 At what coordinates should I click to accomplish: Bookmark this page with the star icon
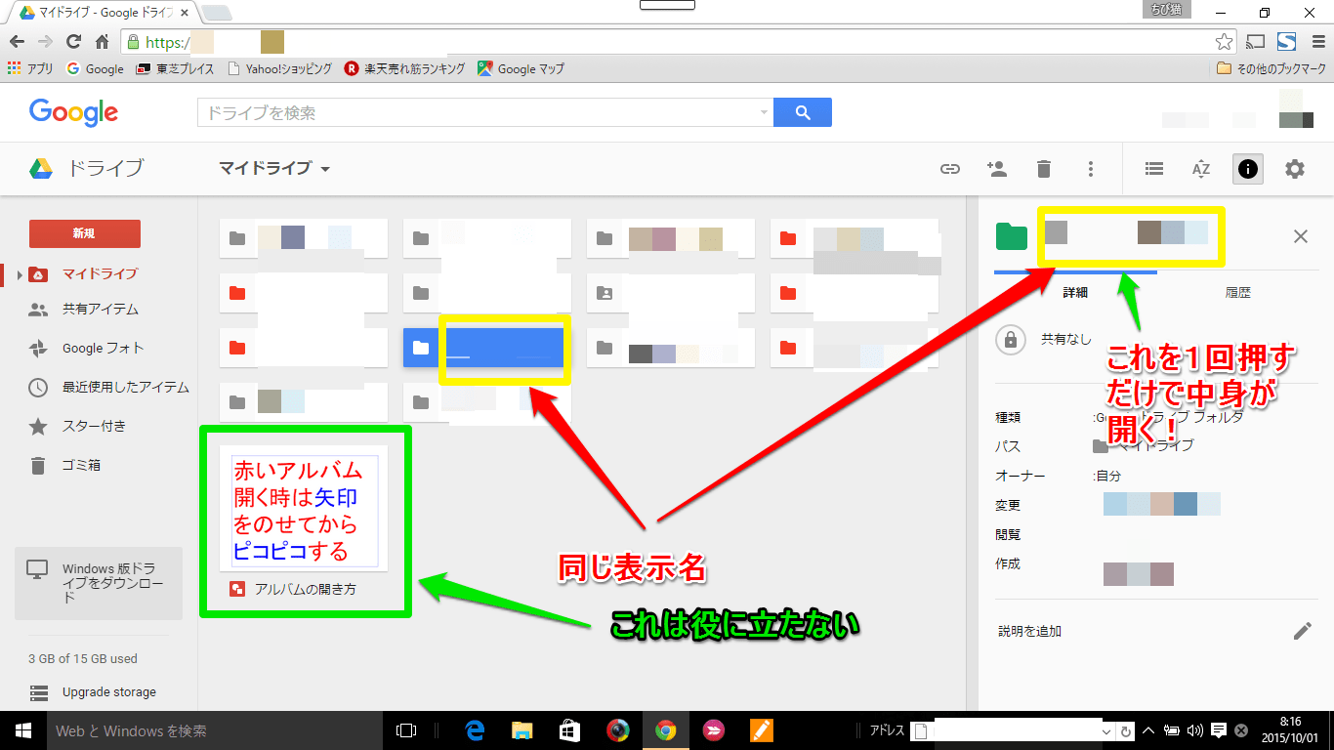pos(1224,42)
